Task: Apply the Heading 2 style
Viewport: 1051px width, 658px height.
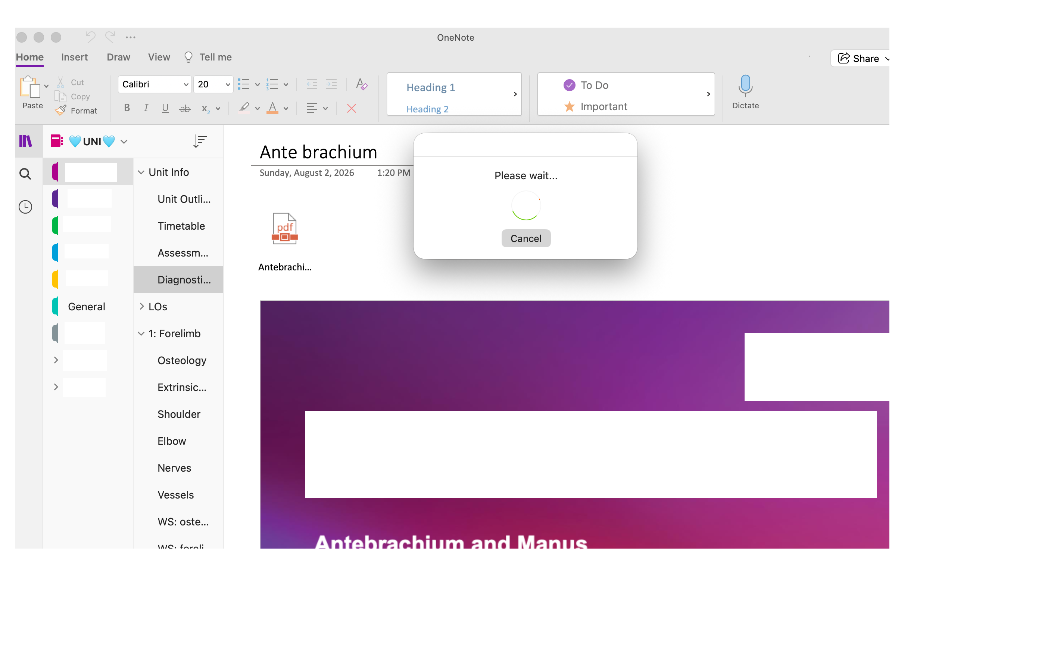Action: pyautogui.click(x=427, y=109)
